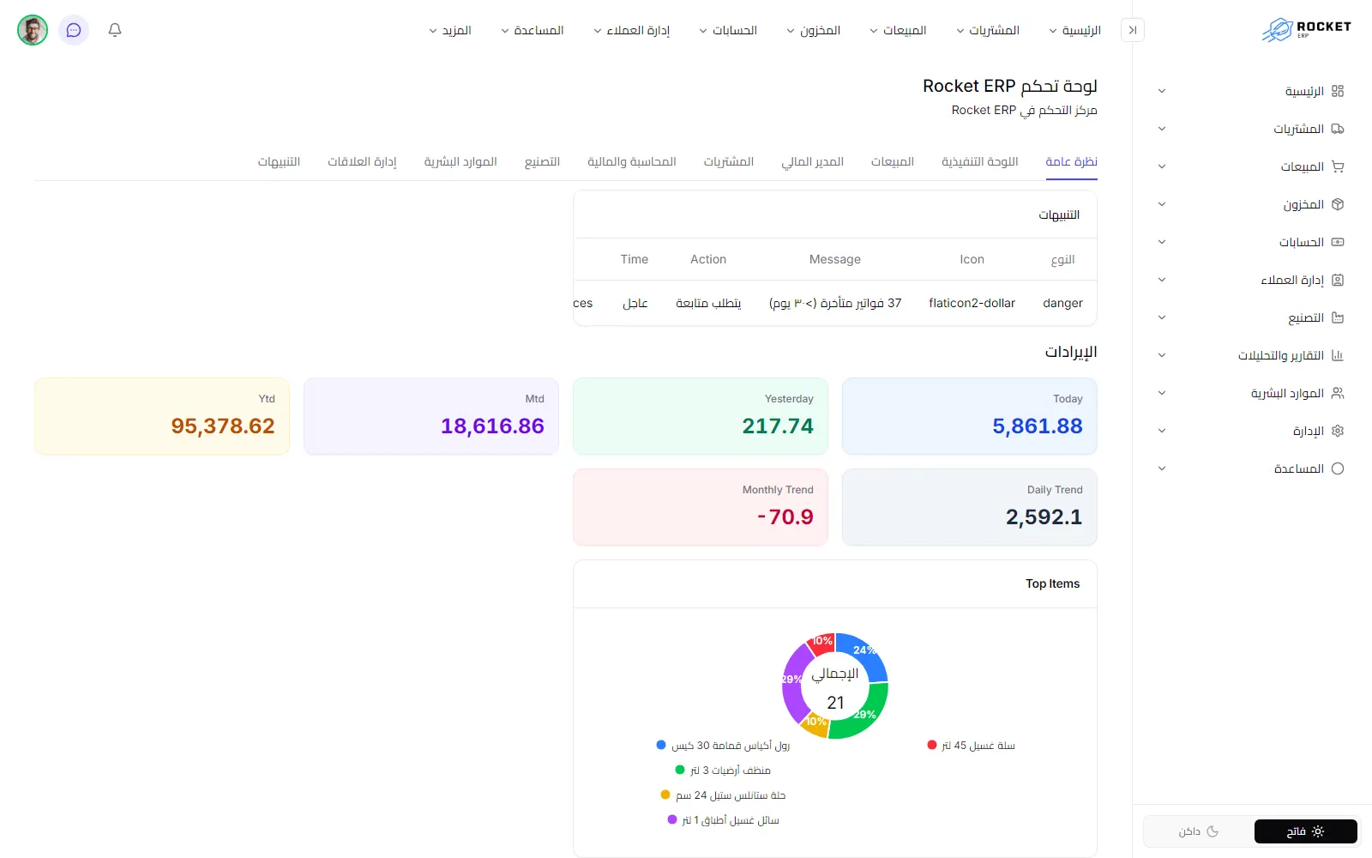The height and width of the screenshot is (858, 1372).
Task: Switch to the المدير المالي tab
Action: pyautogui.click(x=812, y=161)
